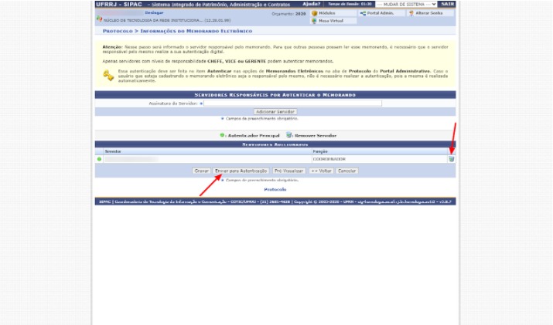The height and width of the screenshot is (325, 553).
Task: Click SAIR to log out
Action: click(x=447, y=4)
